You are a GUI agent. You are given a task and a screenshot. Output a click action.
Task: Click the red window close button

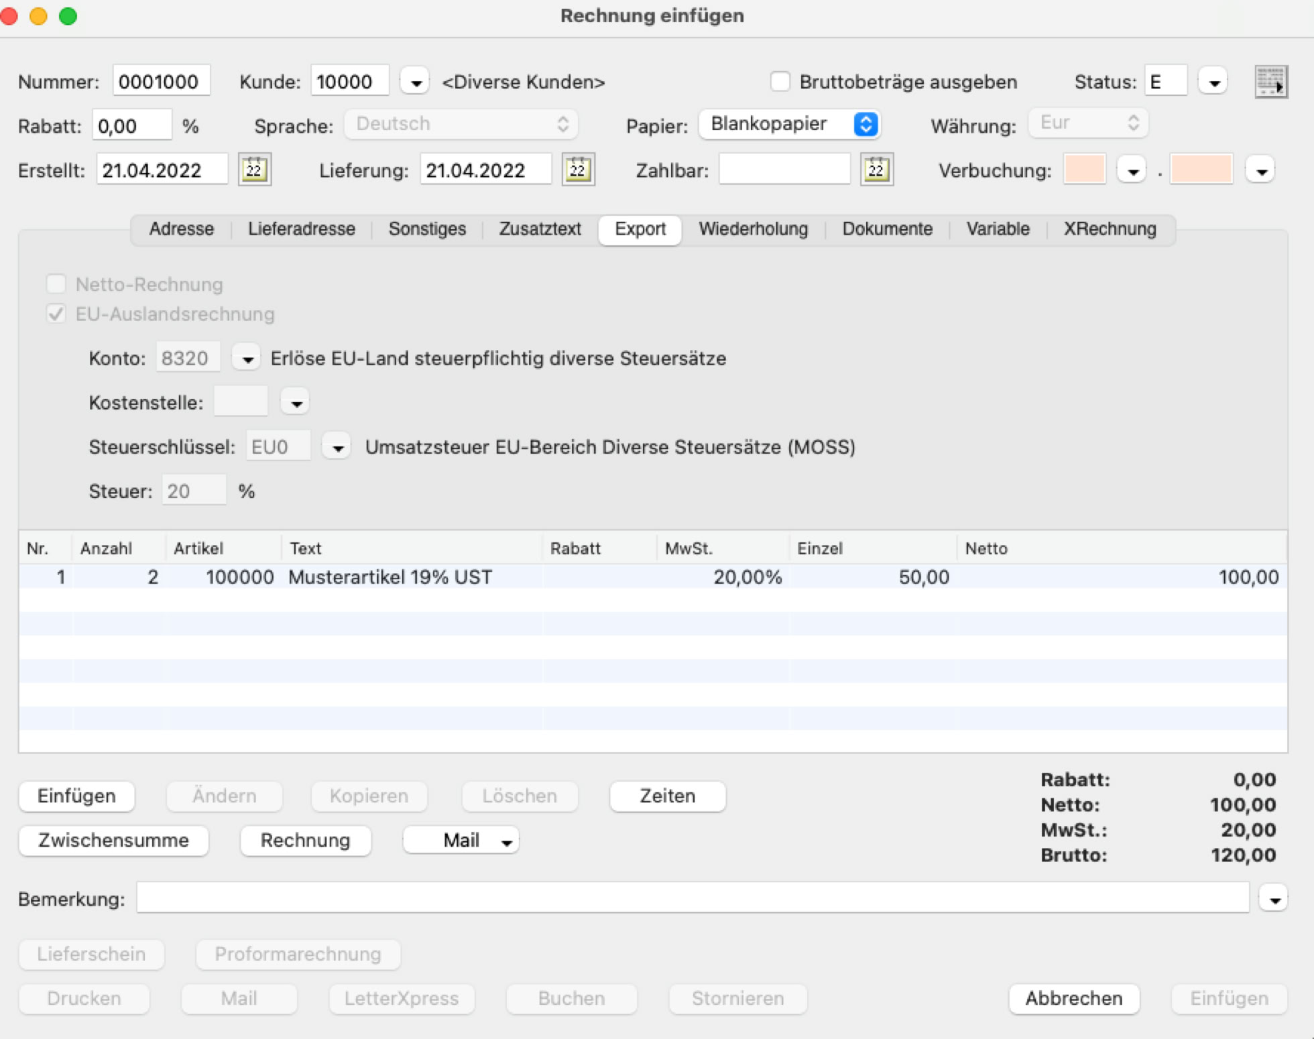click(x=9, y=15)
